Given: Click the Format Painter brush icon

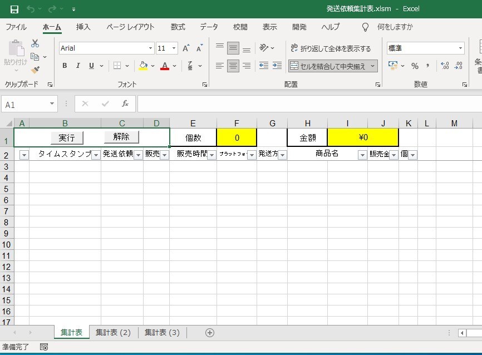Looking at the screenshot, I should 35,70.
